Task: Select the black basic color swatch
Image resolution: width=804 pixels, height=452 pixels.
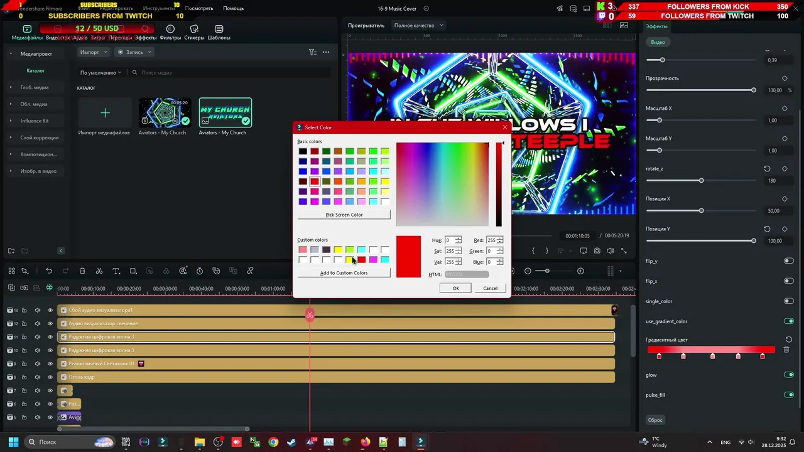Action: (x=303, y=151)
